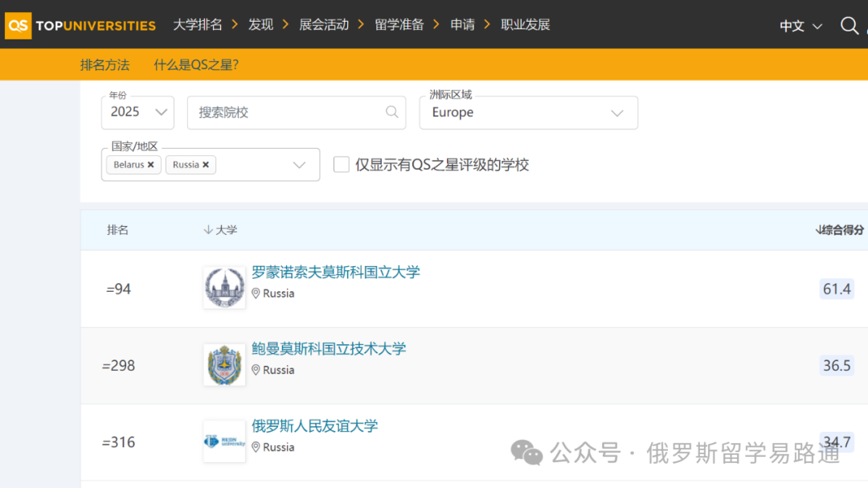Remove the Russia country tag
868x488 pixels.
click(206, 165)
